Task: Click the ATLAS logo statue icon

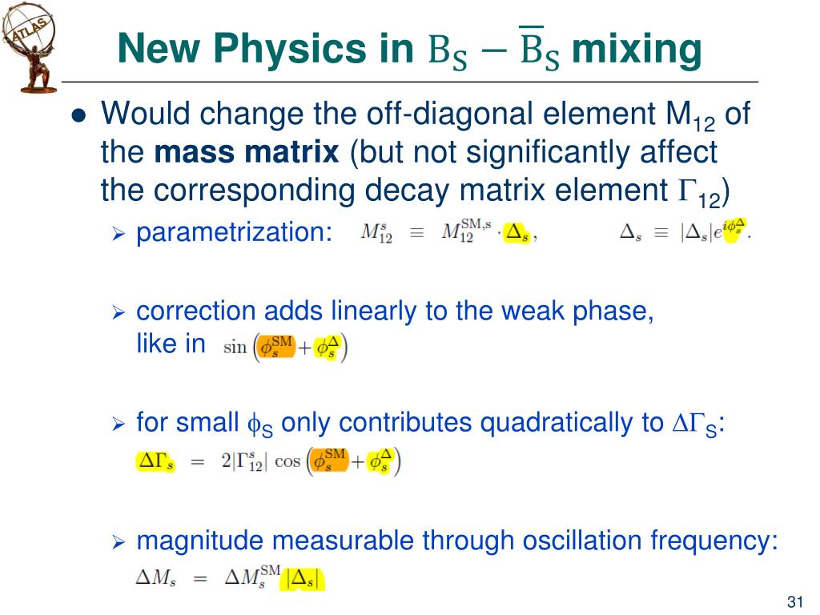Action: click(x=30, y=48)
